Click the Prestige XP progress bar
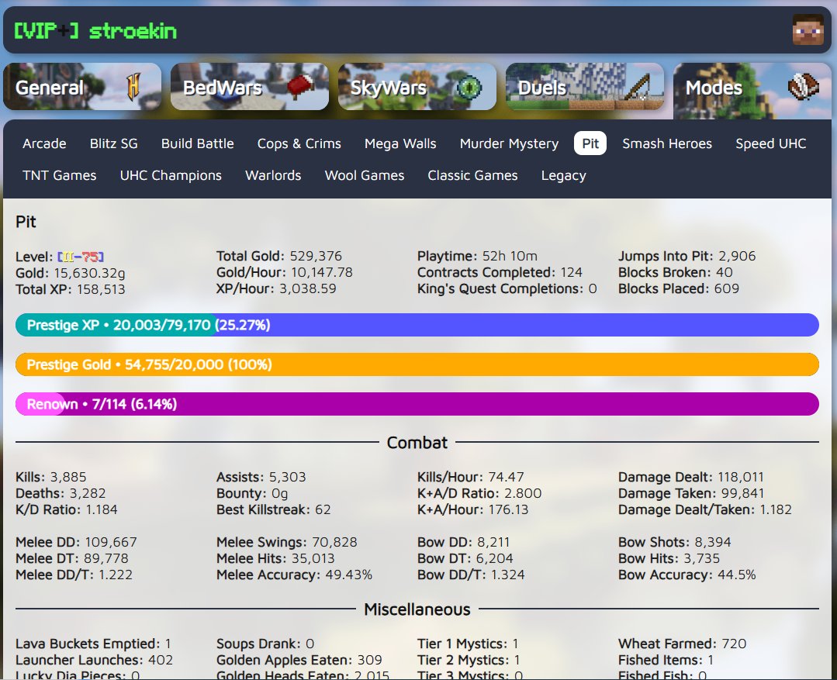The width and height of the screenshot is (837, 680). [417, 325]
